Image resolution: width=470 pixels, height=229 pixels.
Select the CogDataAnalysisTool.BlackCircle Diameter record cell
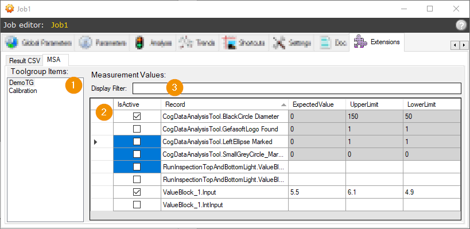coord(224,117)
